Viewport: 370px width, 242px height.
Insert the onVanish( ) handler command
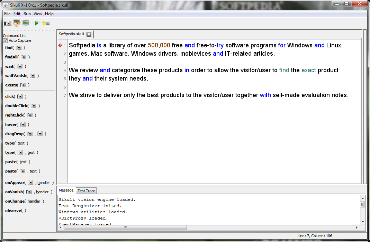pos(29,192)
